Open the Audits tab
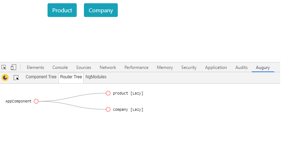 coord(241,67)
